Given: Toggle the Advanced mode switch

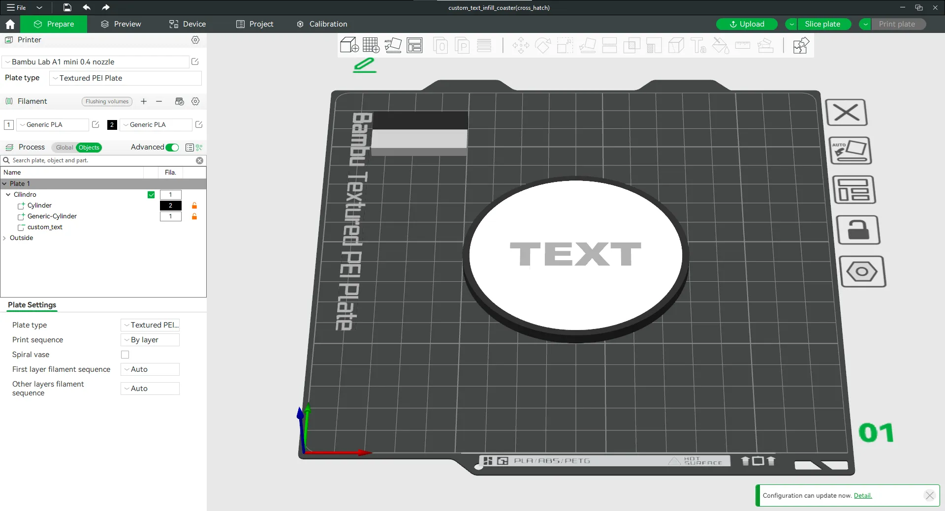Looking at the screenshot, I should 172,148.
